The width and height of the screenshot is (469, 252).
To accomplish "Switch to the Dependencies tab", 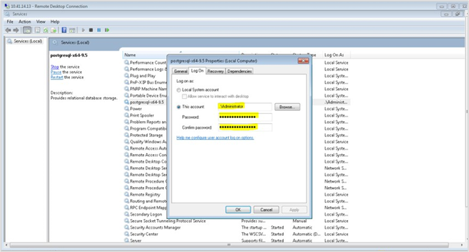I will click(239, 71).
